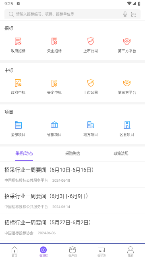This screenshot has width=145, height=259.
Task: Open 央企招标 icon
Action: (x=54, y=41)
